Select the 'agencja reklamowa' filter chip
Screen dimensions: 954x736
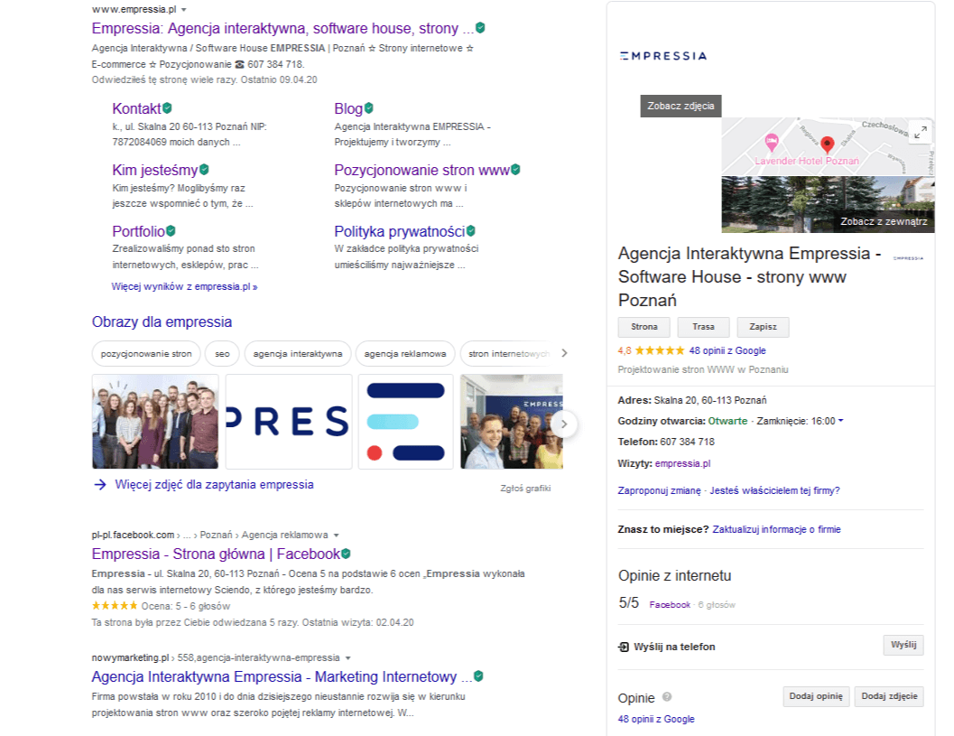(x=404, y=354)
